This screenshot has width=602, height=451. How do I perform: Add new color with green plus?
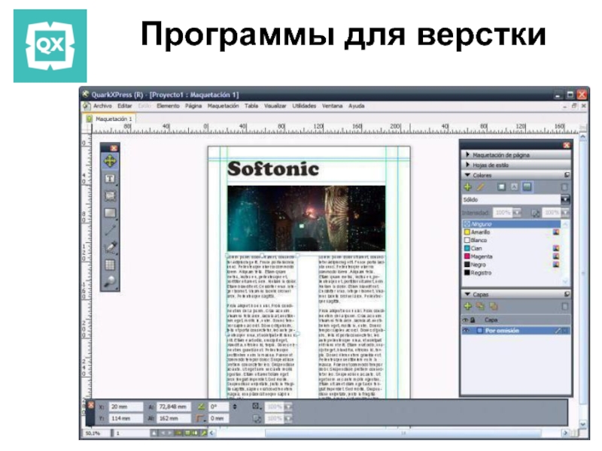point(467,186)
